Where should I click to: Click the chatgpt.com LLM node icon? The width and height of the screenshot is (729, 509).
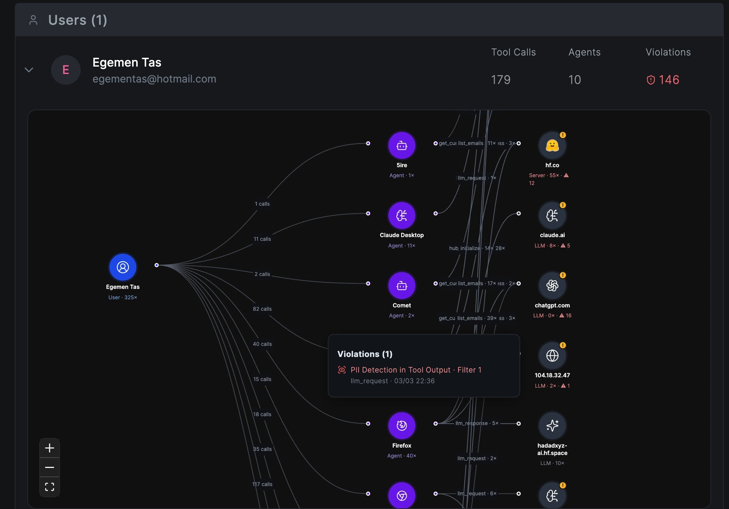coord(552,286)
